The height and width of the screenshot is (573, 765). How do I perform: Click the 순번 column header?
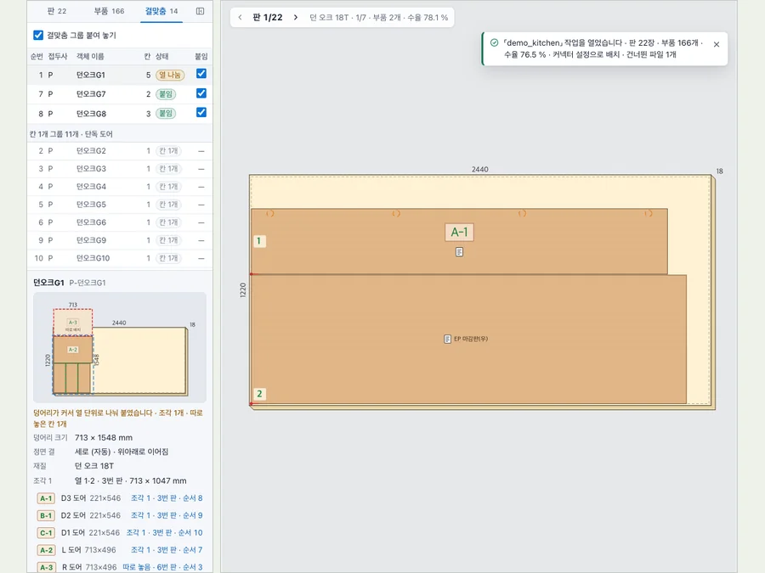tap(37, 57)
